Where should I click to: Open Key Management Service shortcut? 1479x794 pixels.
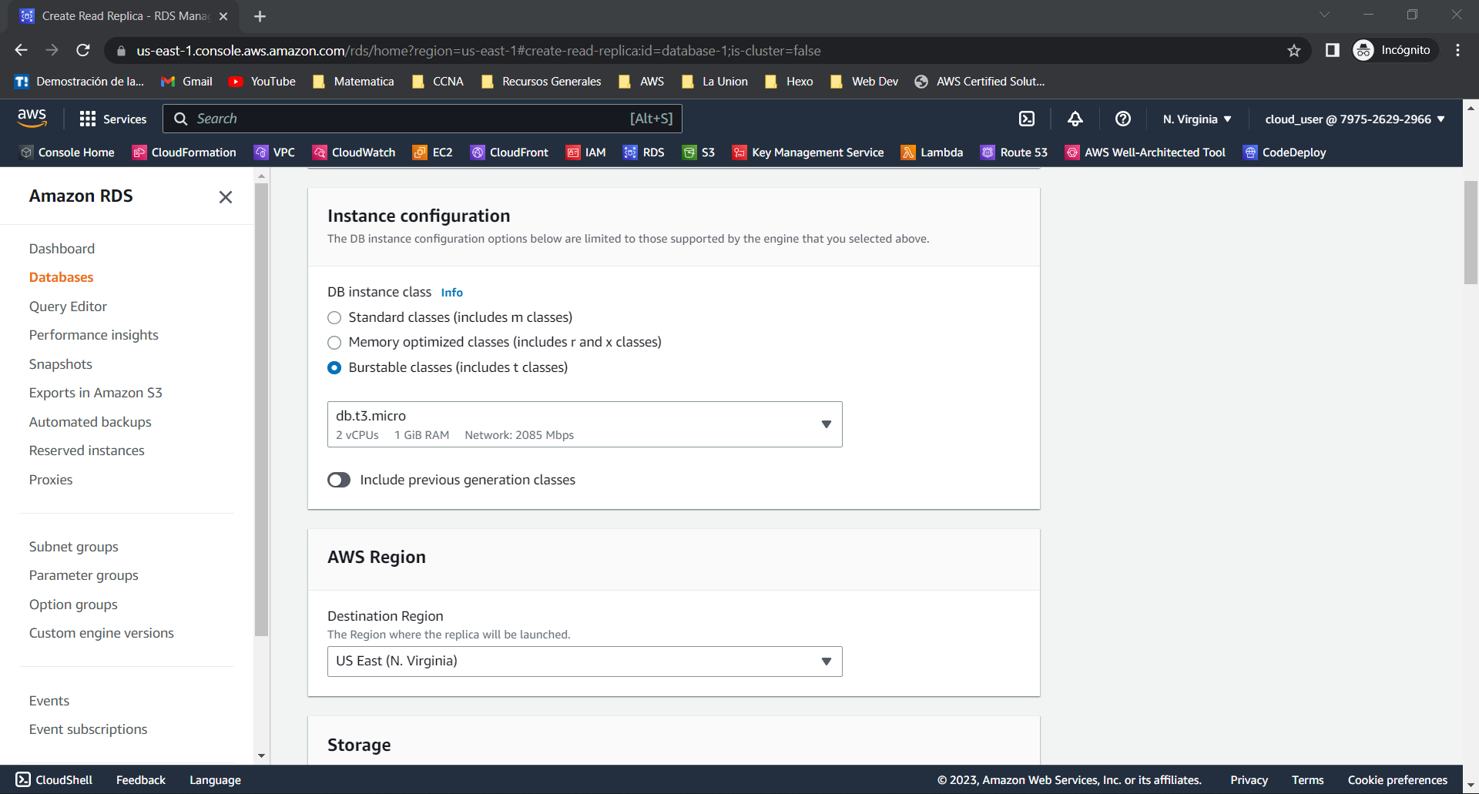pyautogui.click(x=808, y=152)
